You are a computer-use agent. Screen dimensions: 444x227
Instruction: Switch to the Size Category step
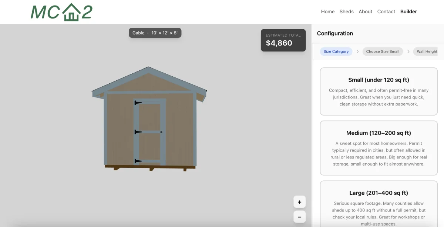point(336,51)
